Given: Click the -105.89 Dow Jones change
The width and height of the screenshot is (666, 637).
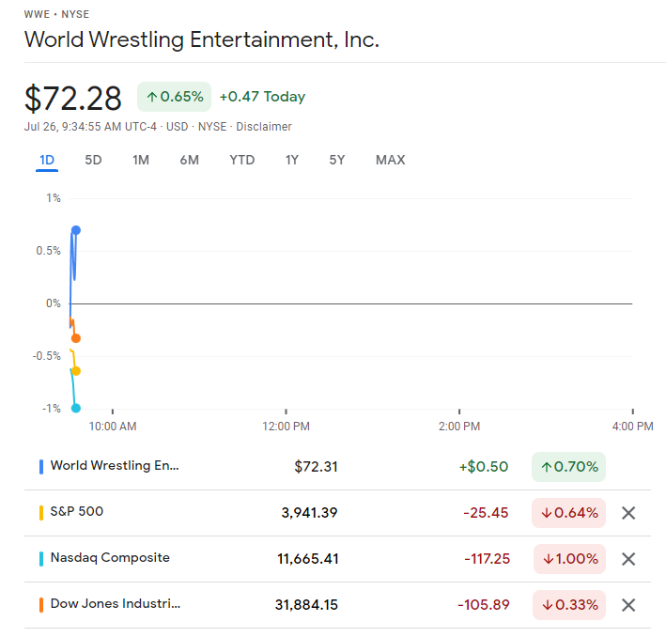Looking at the screenshot, I should click(484, 605).
